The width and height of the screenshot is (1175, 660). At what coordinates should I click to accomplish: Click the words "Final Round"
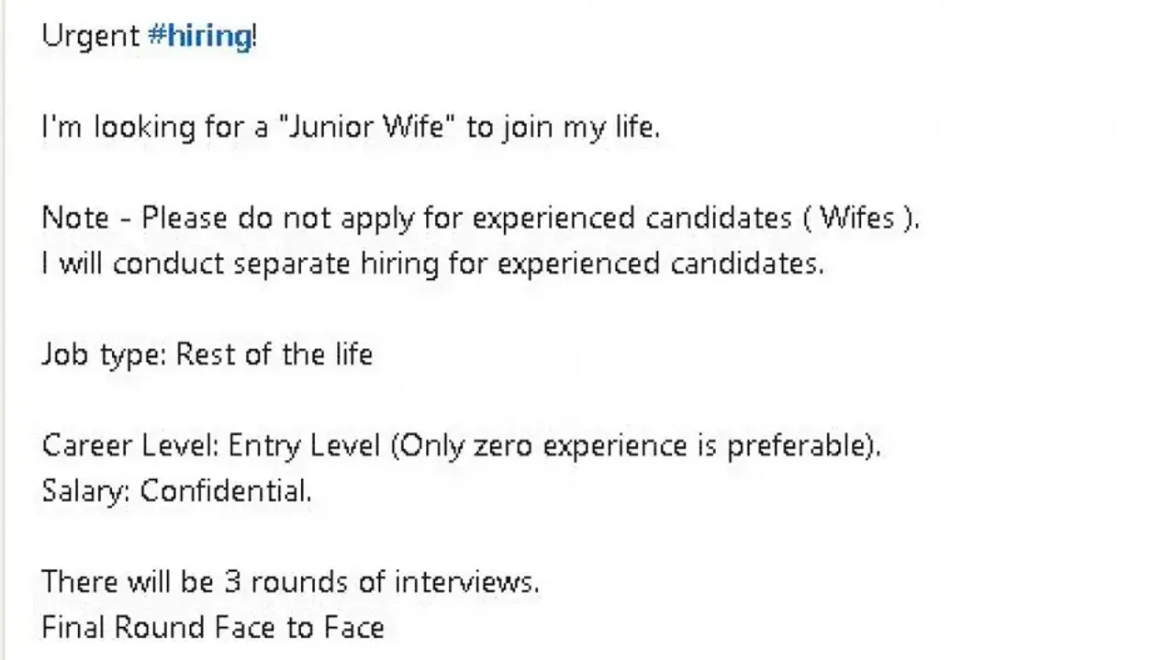tap(123, 627)
